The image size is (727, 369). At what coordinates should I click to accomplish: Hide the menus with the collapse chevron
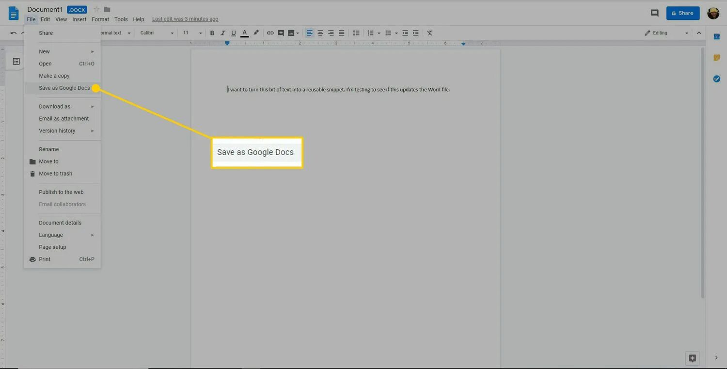(x=699, y=33)
